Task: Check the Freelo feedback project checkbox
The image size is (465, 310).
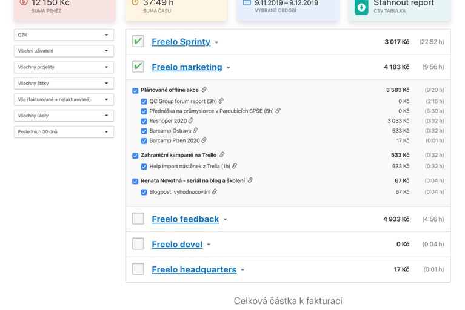Action: pyautogui.click(x=138, y=219)
